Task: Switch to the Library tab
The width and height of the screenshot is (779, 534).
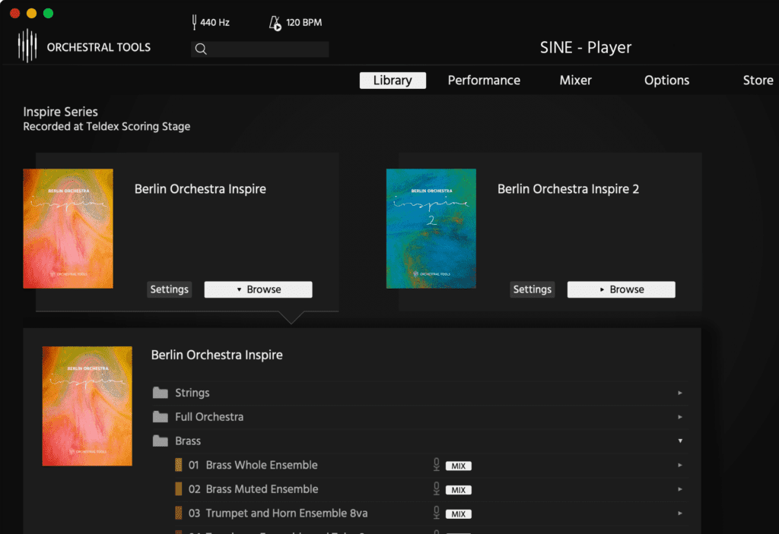Action: pos(393,81)
